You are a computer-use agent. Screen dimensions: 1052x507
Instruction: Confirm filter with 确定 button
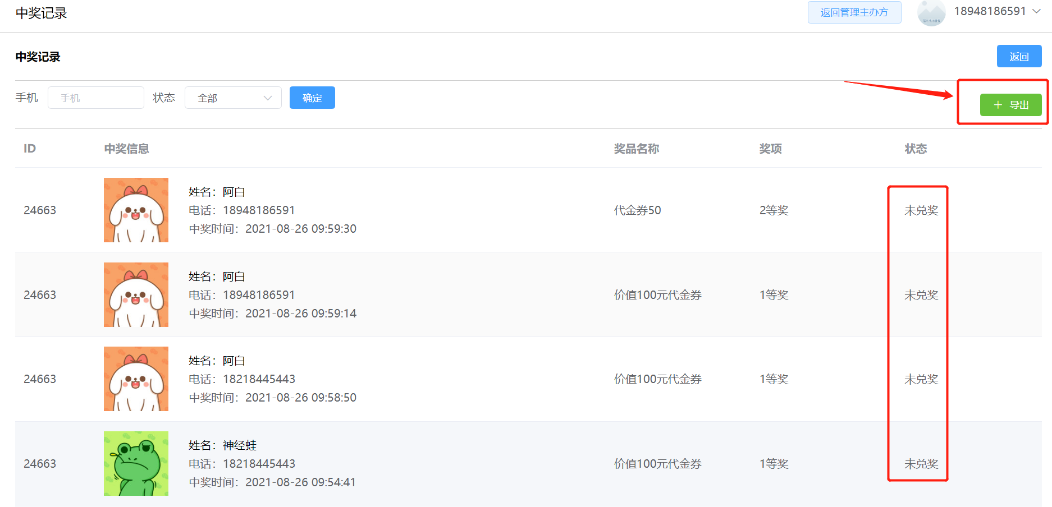312,98
